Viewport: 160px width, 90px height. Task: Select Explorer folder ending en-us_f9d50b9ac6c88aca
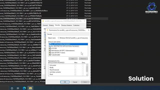pos(24,11)
